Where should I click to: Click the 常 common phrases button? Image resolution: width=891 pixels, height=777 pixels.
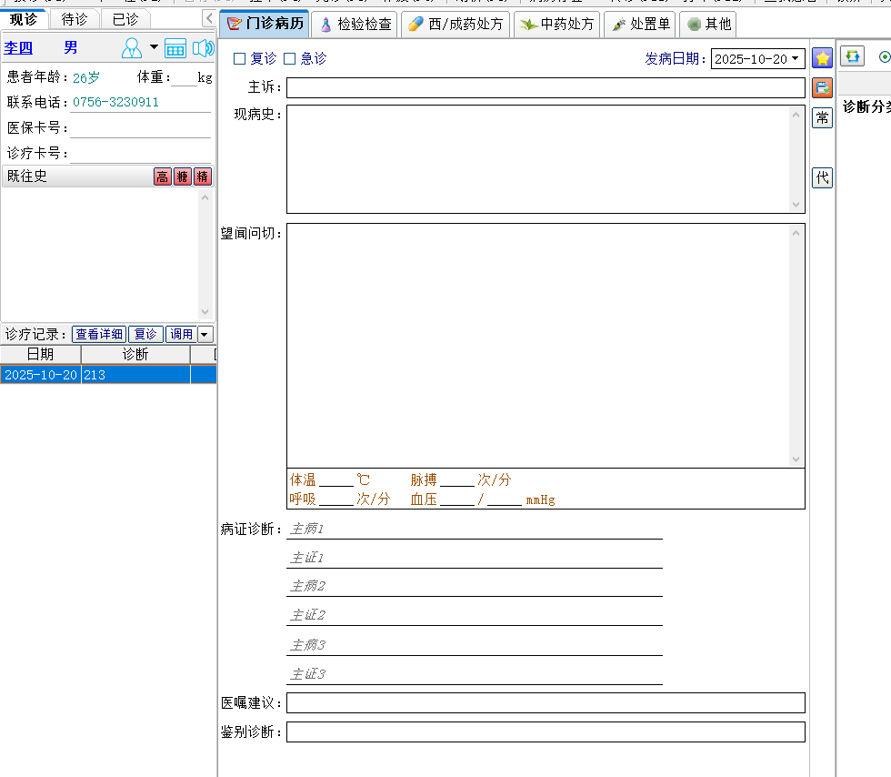(x=822, y=117)
